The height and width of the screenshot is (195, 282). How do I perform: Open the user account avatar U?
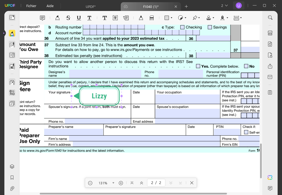[239, 5]
